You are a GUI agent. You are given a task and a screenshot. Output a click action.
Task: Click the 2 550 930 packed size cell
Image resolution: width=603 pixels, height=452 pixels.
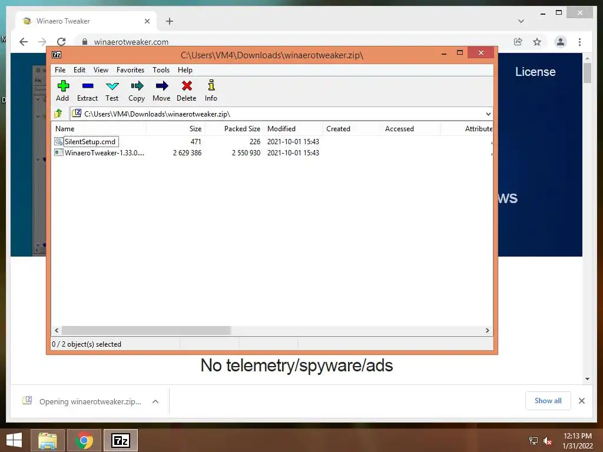point(246,153)
